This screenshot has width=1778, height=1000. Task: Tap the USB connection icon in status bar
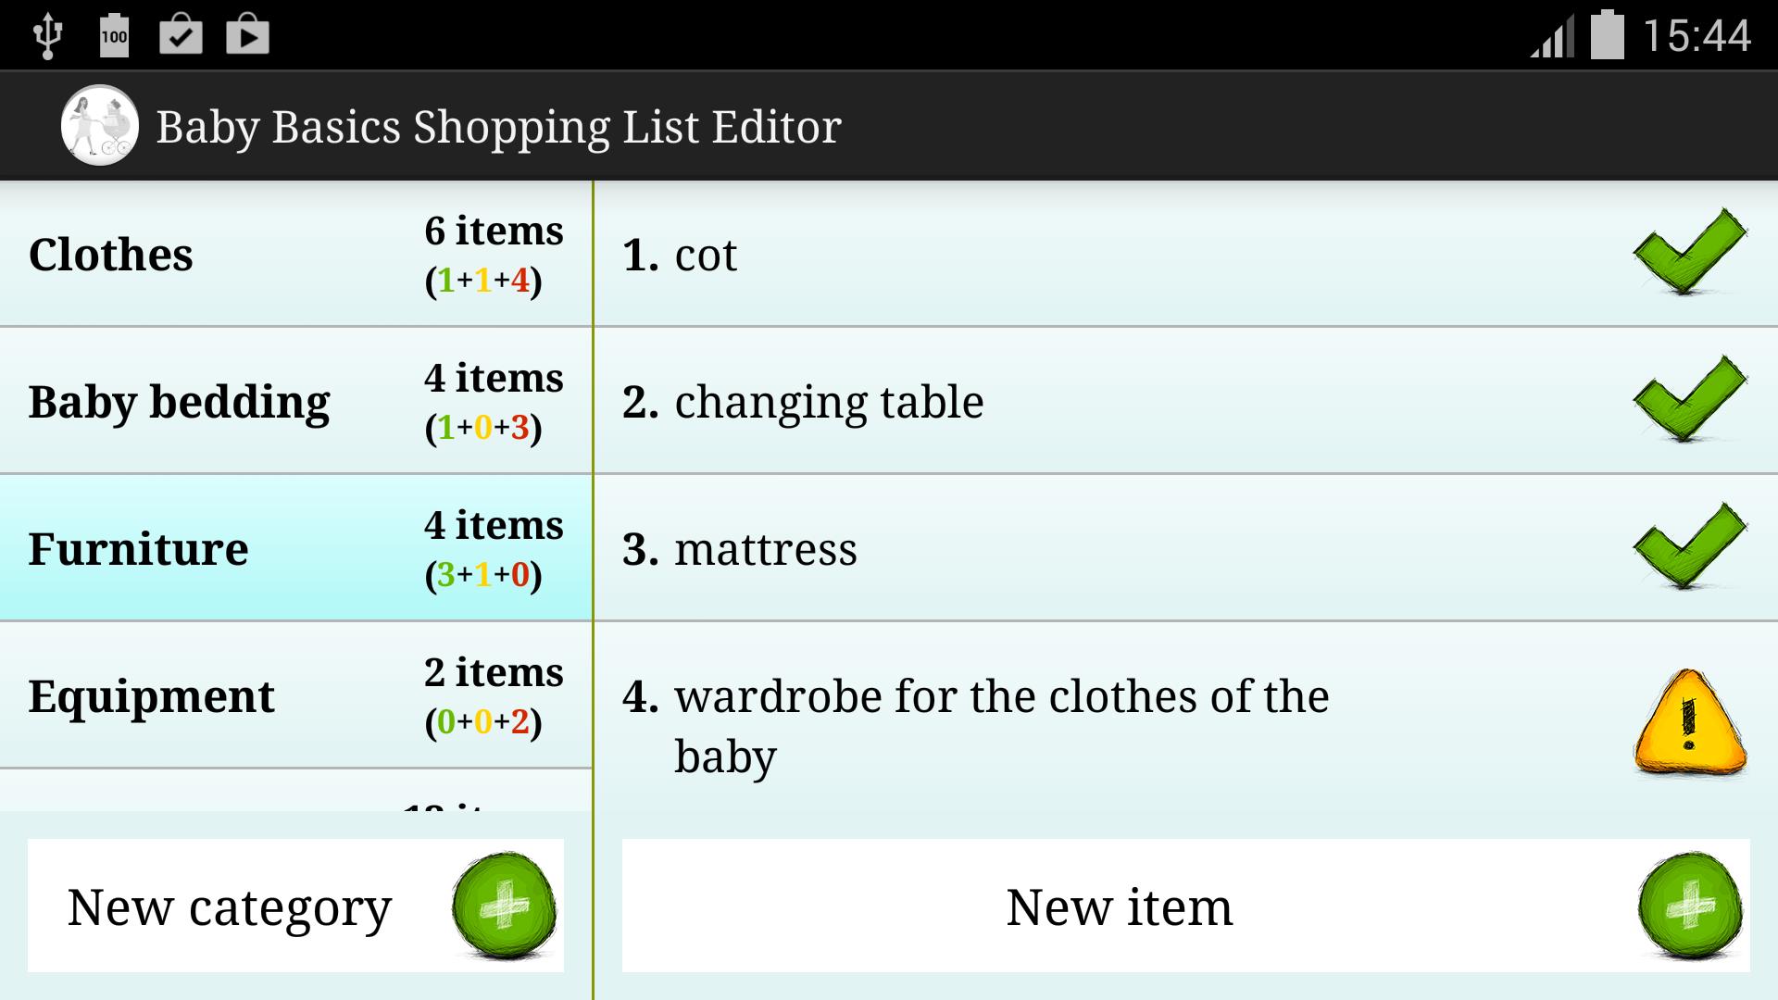click(45, 33)
